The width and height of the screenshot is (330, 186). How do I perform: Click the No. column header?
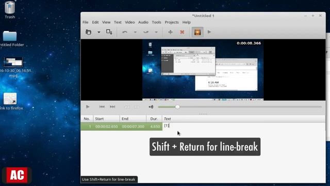(87, 119)
